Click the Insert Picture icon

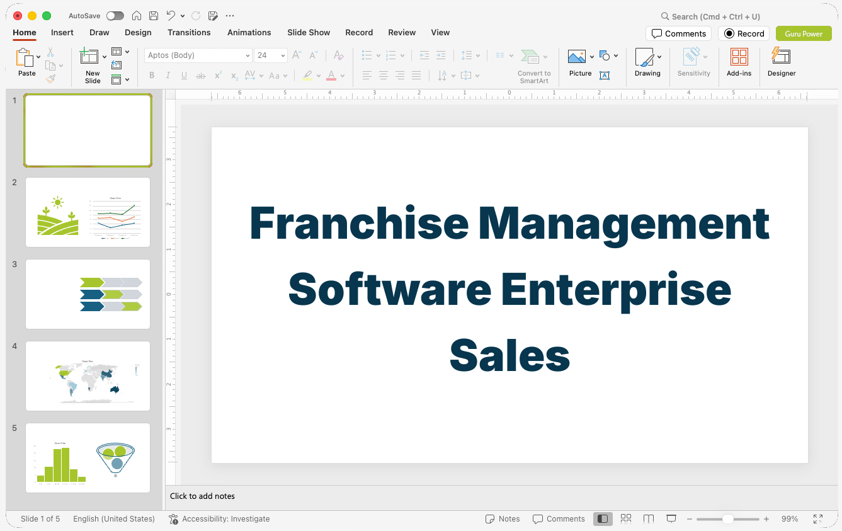pos(577,57)
